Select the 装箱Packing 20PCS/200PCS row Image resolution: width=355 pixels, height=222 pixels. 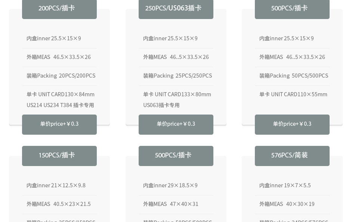click(61, 75)
